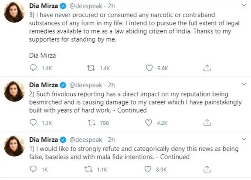Reply to the frivolous reporting tweet

[x=33, y=123]
